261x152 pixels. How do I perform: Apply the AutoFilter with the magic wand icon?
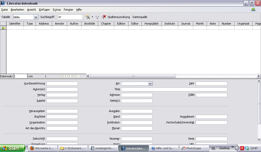[x=88, y=17]
